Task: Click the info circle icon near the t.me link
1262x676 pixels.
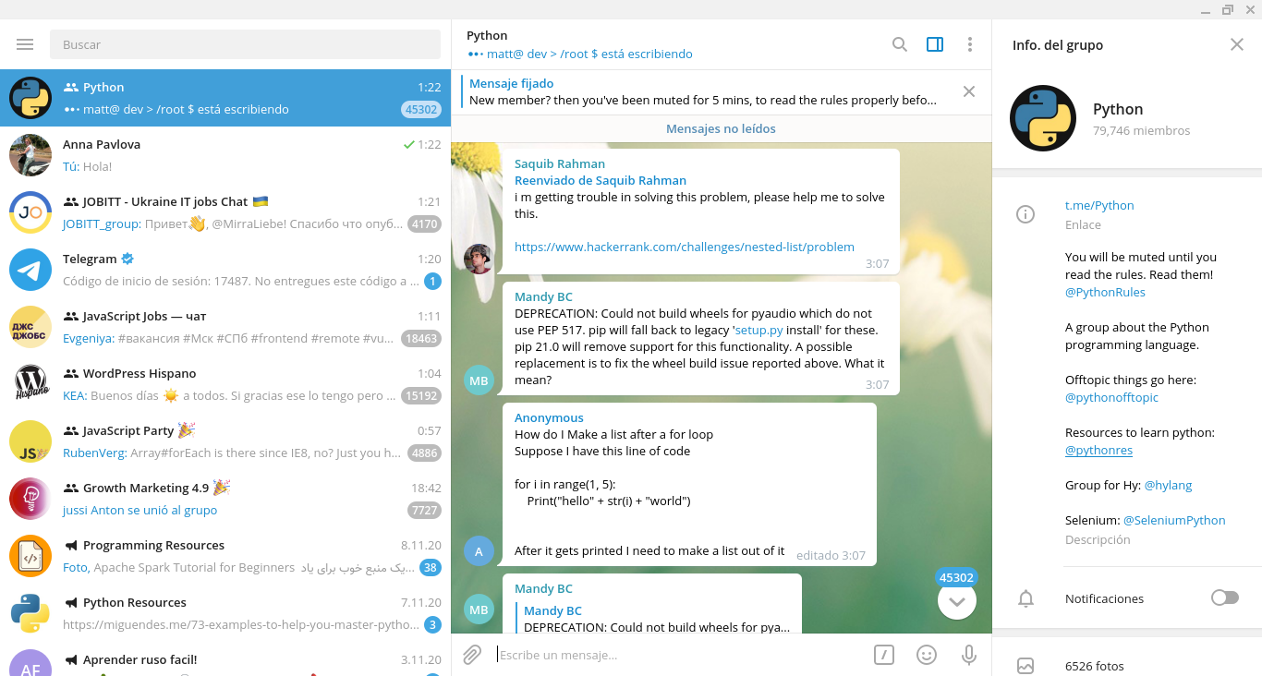Action: 1025,214
